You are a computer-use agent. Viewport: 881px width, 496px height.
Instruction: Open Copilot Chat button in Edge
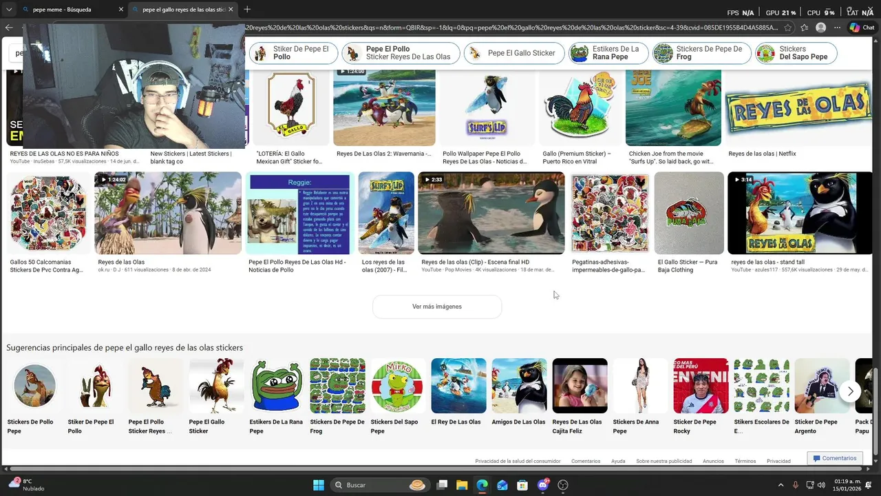coord(862,28)
